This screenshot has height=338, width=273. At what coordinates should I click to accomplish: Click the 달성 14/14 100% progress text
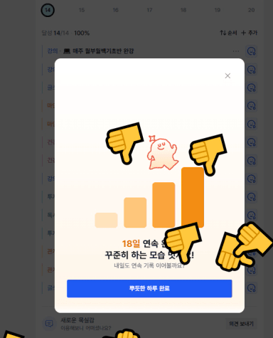65,33
